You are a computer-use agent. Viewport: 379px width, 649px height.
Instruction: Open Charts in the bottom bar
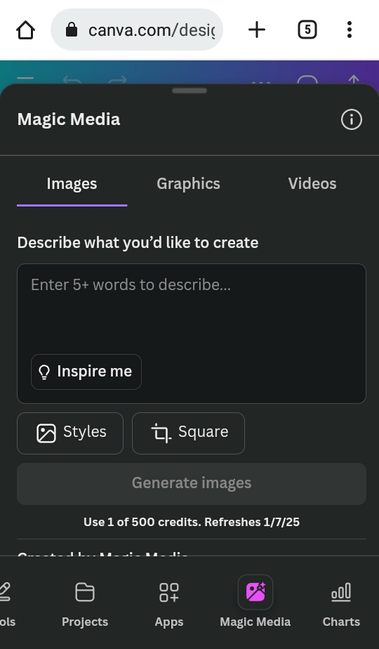click(x=341, y=603)
